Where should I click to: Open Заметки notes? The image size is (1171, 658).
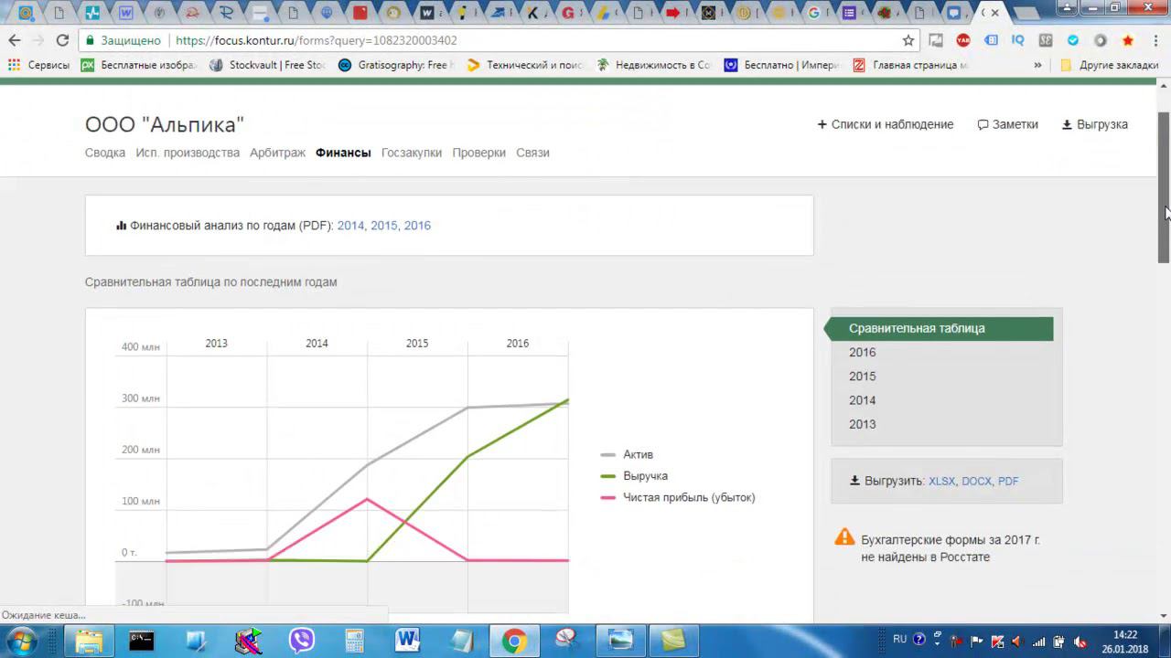[x=1008, y=124]
